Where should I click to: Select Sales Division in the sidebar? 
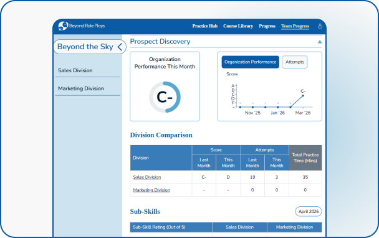coord(87,70)
